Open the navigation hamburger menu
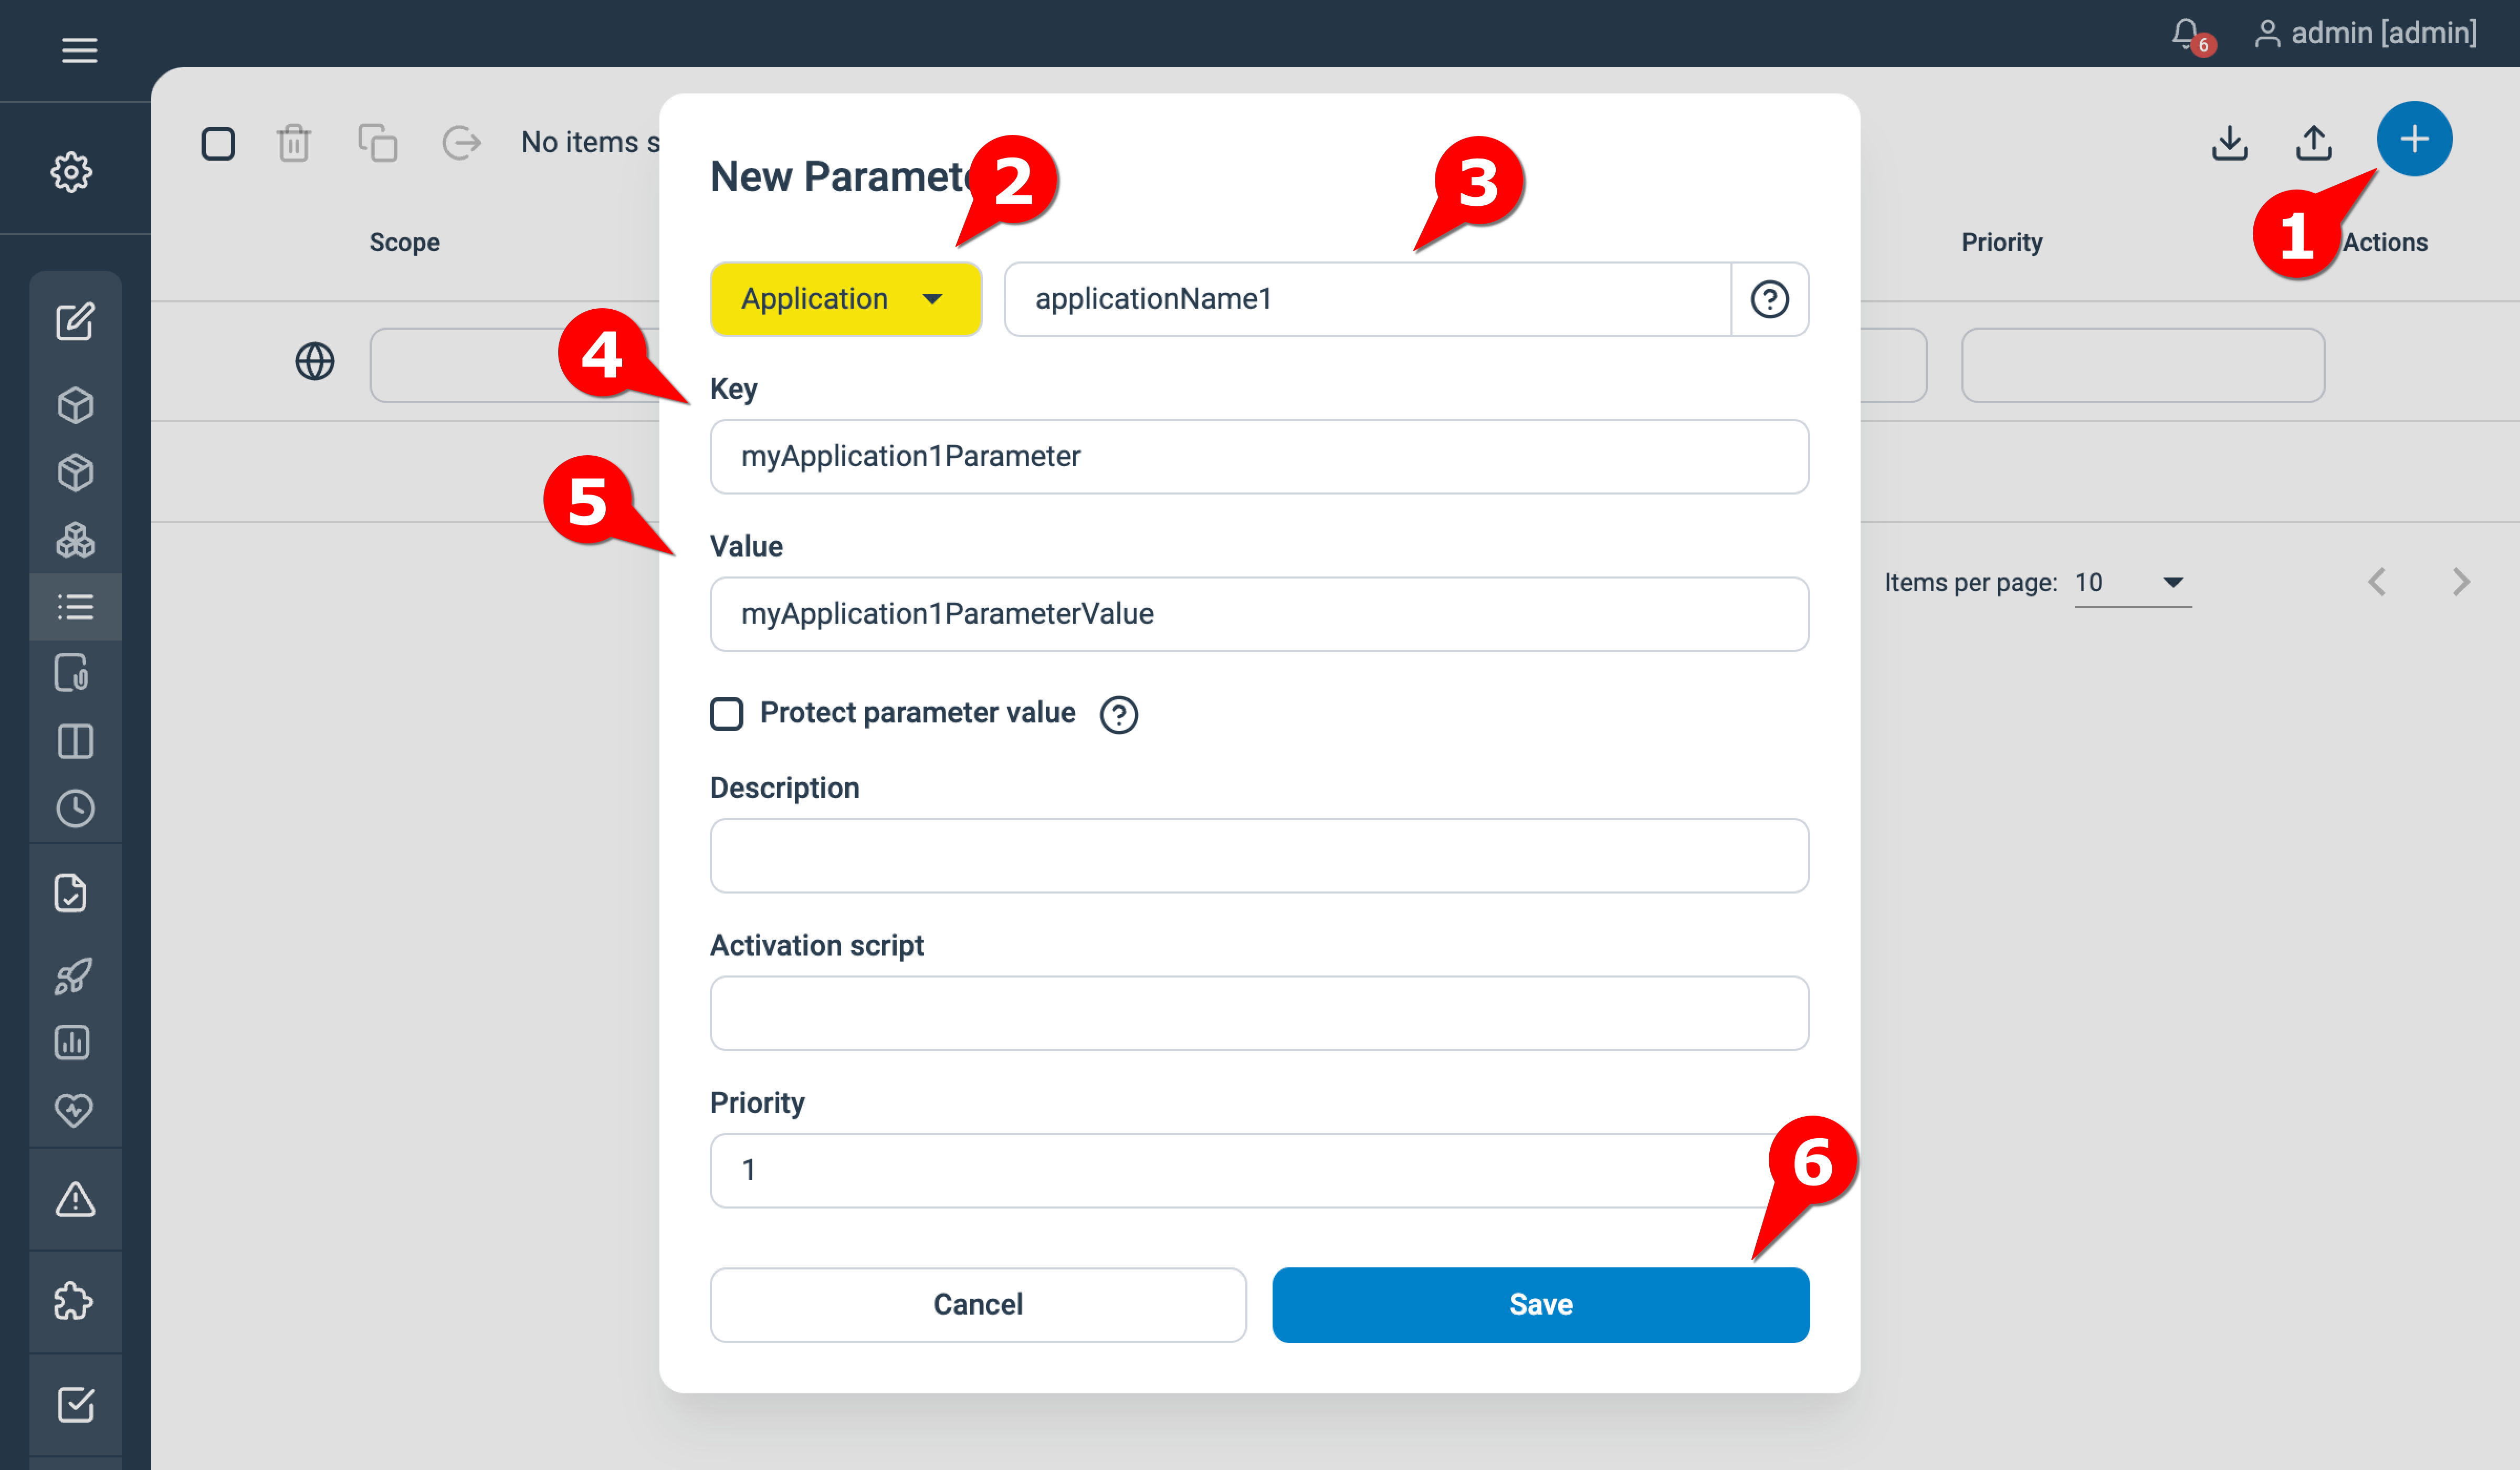Image resolution: width=2520 pixels, height=1470 pixels. click(x=79, y=50)
